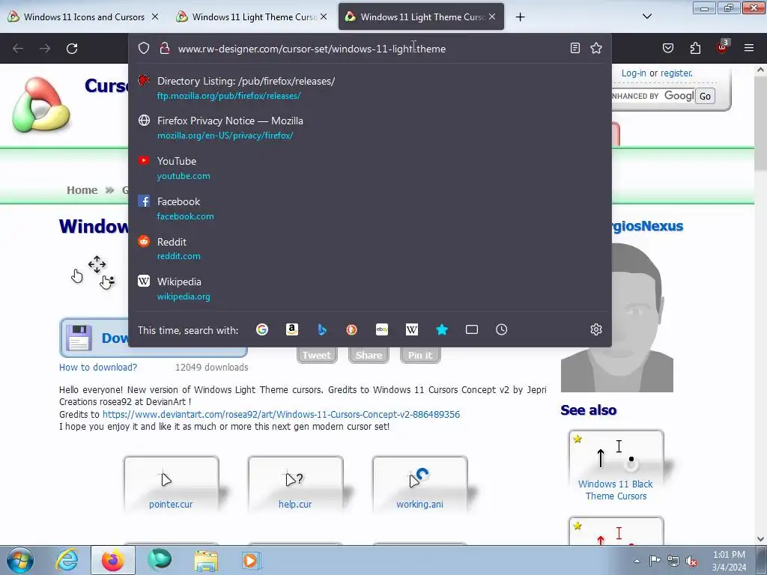This screenshot has width=767, height=575.
Task: Open the media player taskbar icon
Action: (x=252, y=560)
